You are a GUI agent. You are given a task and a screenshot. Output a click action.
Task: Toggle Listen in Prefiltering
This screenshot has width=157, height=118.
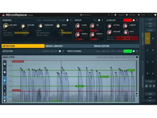click(113, 51)
